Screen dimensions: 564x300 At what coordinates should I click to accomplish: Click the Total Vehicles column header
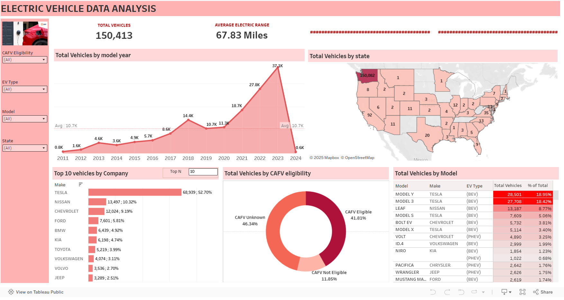(508, 186)
